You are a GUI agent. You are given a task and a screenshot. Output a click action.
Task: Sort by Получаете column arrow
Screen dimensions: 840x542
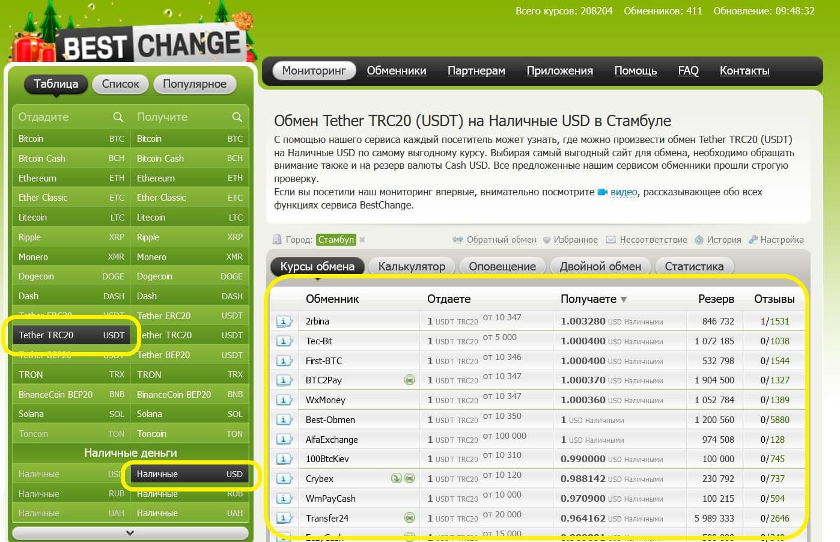[x=624, y=299]
